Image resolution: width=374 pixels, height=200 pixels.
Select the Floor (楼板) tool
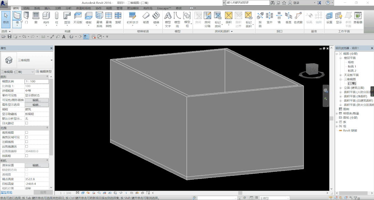pos(88,18)
